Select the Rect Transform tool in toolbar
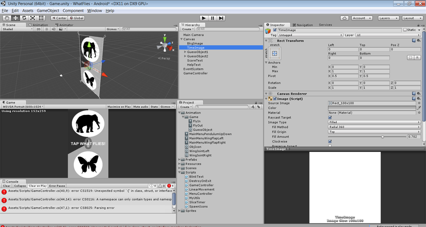Viewport: 426px width, 227px height. [41, 18]
